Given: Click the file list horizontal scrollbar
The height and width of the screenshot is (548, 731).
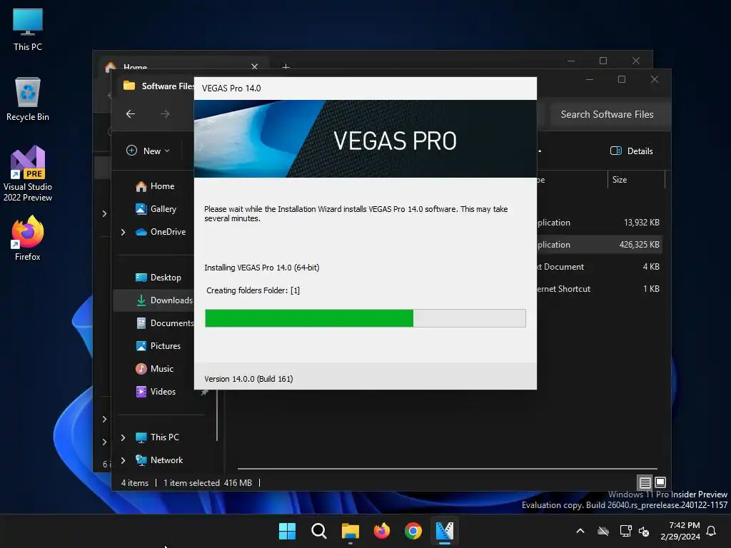Looking at the screenshot, I should (447, 468).
